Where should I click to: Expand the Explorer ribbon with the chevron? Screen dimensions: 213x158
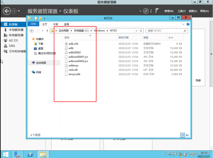183,24
